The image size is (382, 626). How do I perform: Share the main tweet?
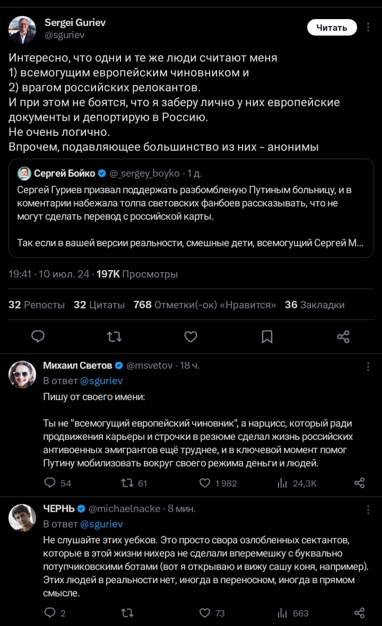[x=343, y=336]
